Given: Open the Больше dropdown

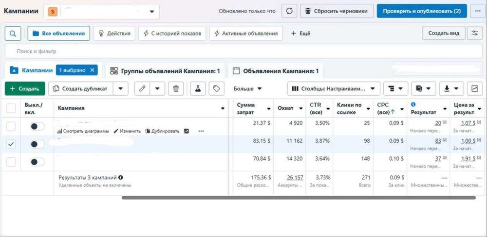Looking at the screenshot, I should (x=247, y=88).
